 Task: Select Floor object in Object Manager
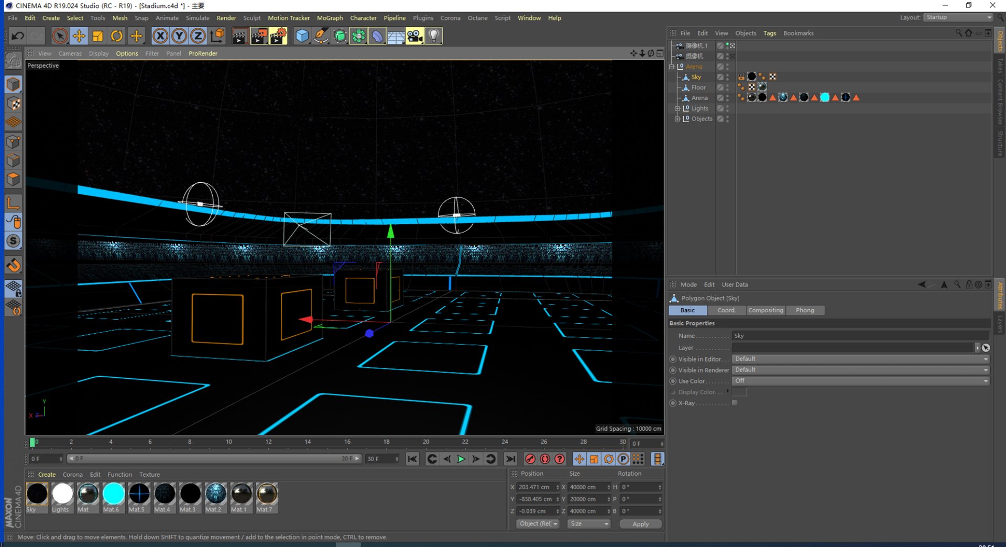[698, 87]
